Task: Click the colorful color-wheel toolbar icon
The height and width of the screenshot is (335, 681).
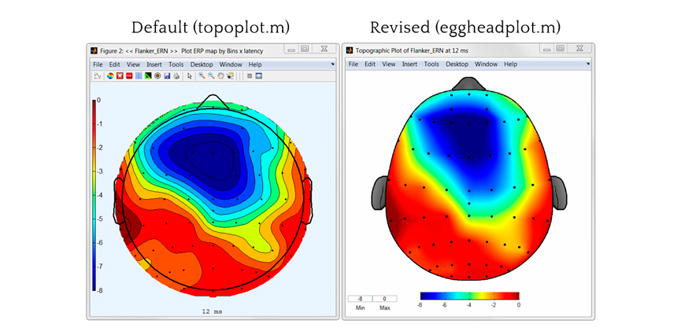Action: tap(109, 76)
